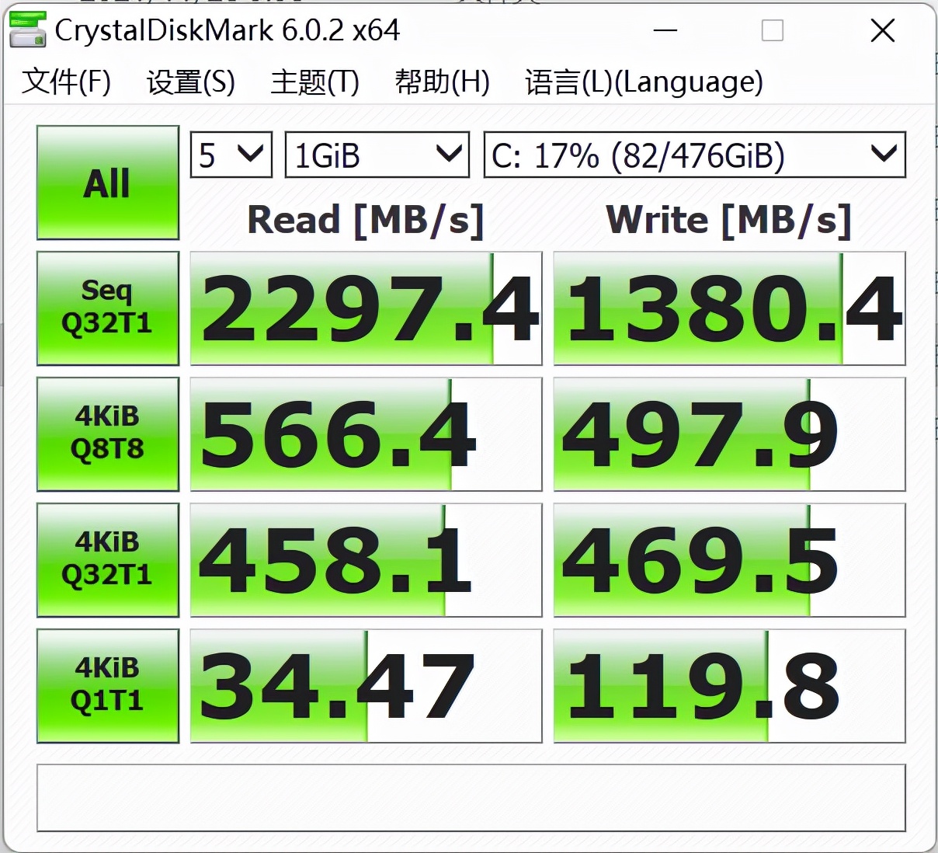This screenshot has width=938, height=853.
Task: Maximize the CrystalDiskMark window
Action: pyautogui.click(x=773, y=31)
